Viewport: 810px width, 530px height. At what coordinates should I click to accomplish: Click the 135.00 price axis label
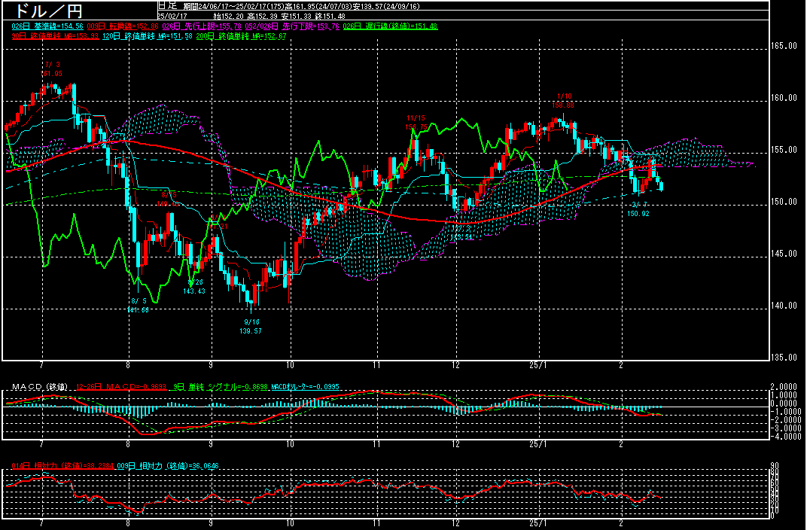point(784,358)
